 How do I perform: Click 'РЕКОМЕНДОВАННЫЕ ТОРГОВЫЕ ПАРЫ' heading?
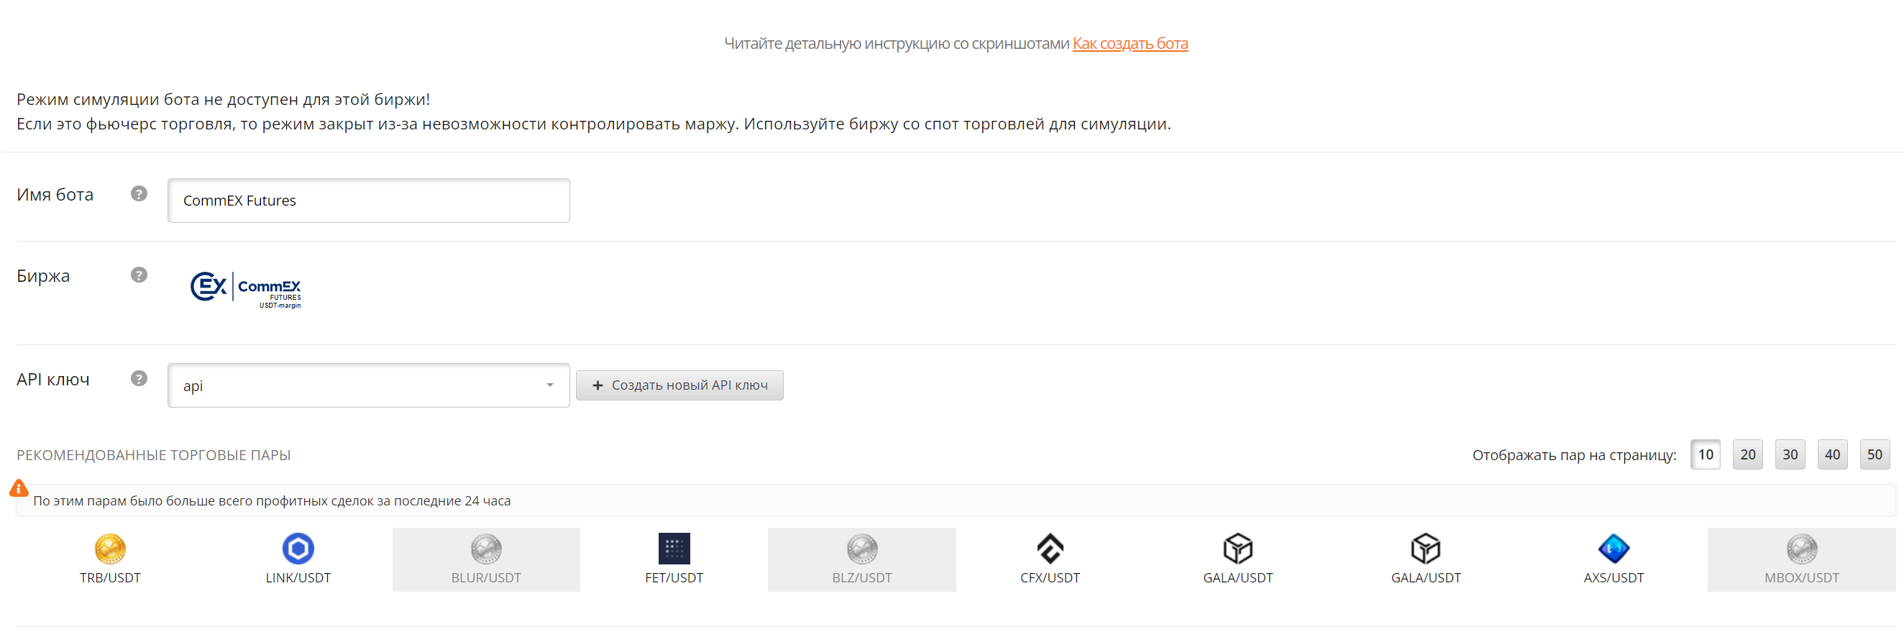point(154,455)
